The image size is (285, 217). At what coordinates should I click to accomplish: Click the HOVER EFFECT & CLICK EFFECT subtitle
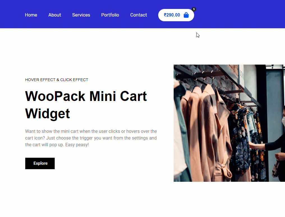(57, 80)
